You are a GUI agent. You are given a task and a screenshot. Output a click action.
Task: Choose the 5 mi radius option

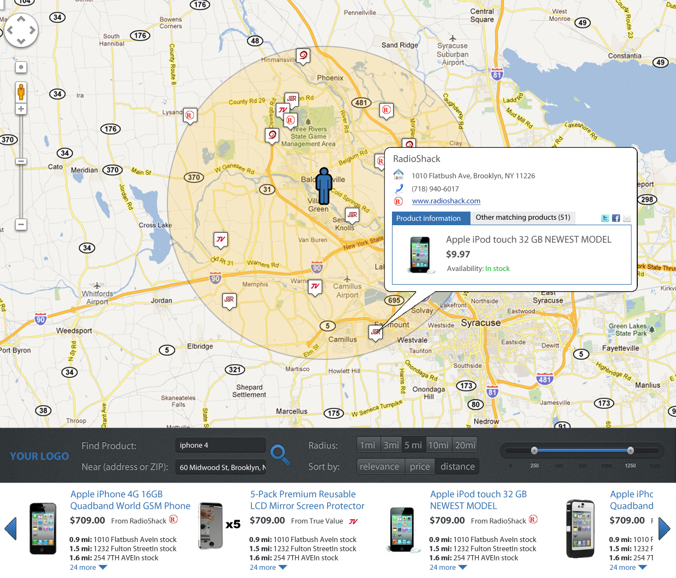[x=413, y=445]
